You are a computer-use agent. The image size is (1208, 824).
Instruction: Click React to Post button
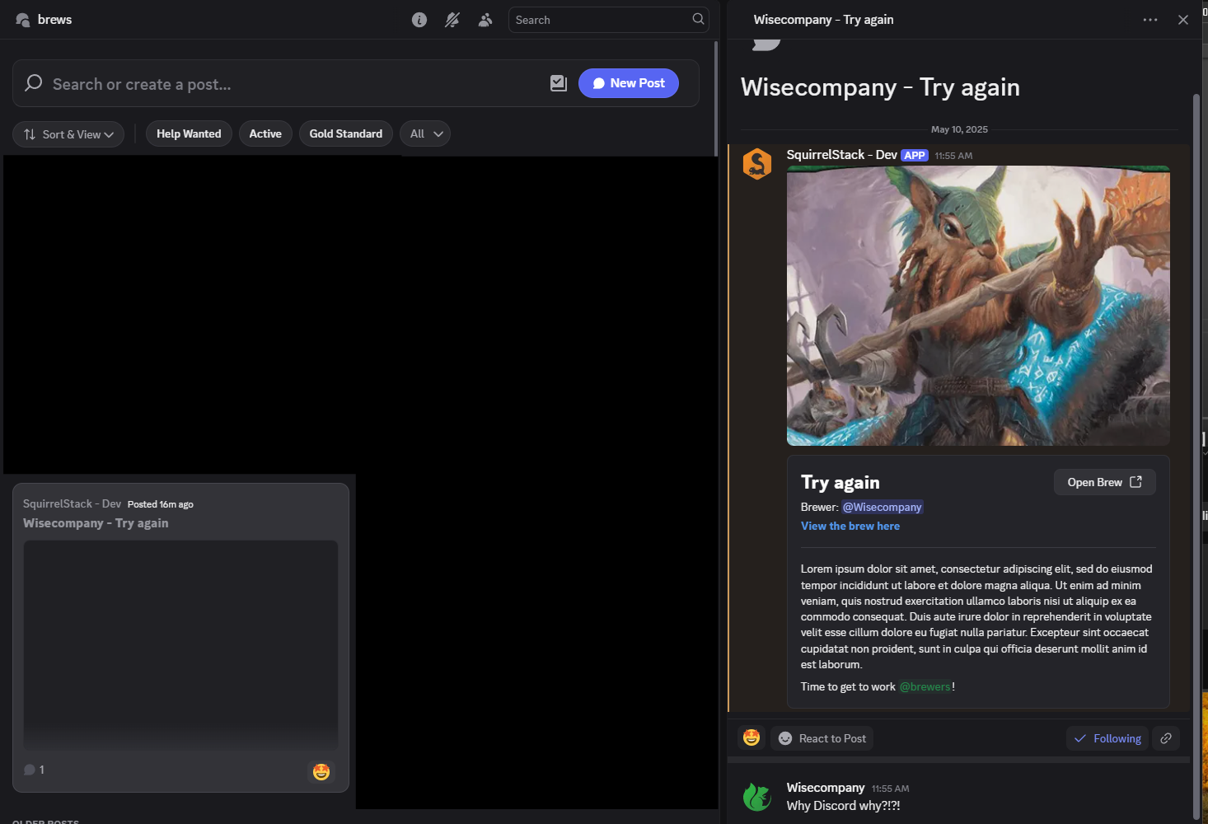[x=822, y=738]
